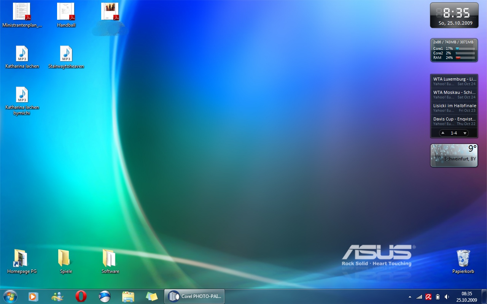487x304 pixels.
Task: Open the Windows Start menu
Action: coord(10,296)
